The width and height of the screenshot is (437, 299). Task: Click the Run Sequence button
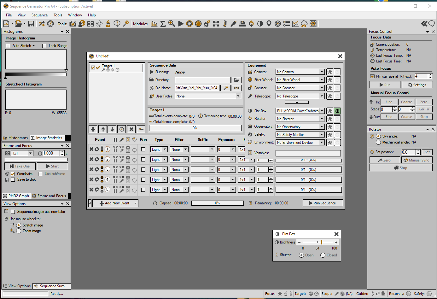pyautogui.click(x=323, y=203)
